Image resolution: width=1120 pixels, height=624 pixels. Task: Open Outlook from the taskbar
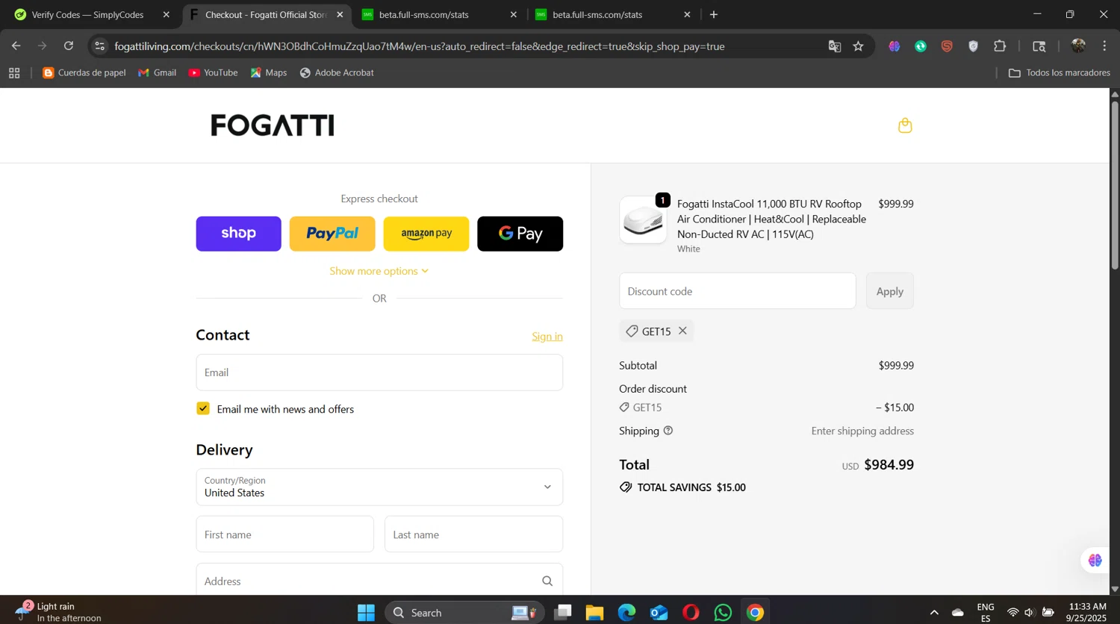click(x=659, y=613)
